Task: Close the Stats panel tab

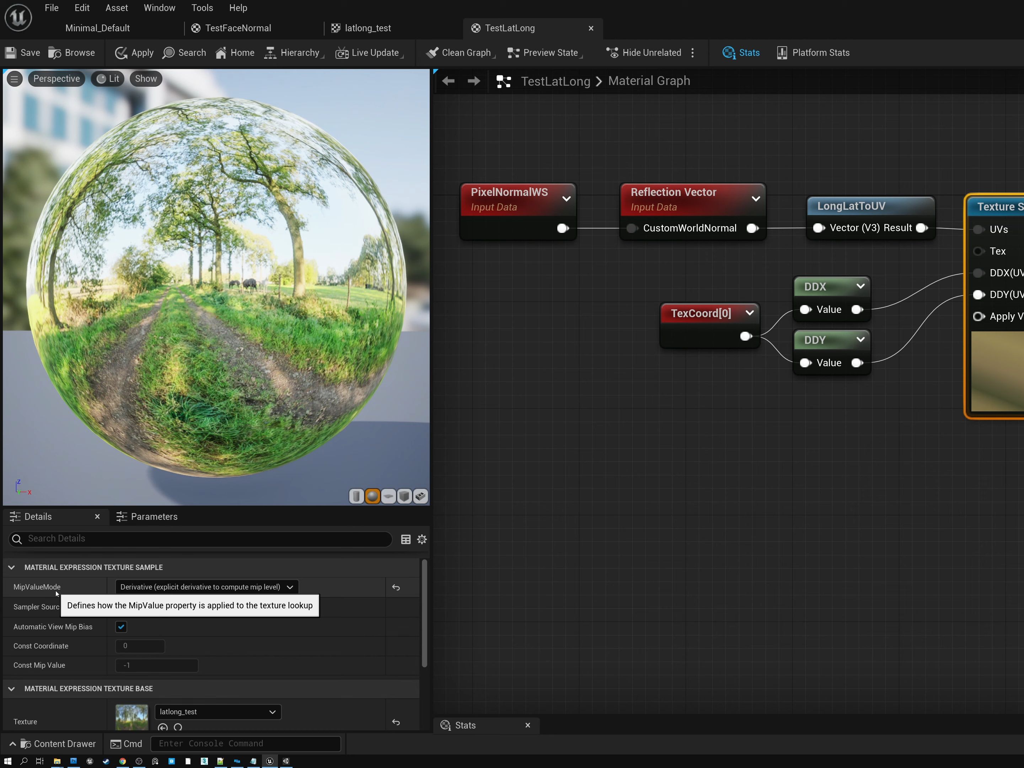Action: tap(528, 726)
